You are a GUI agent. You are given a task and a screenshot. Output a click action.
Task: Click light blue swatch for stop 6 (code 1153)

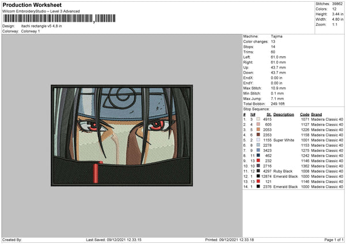click(x=258, y=145)
